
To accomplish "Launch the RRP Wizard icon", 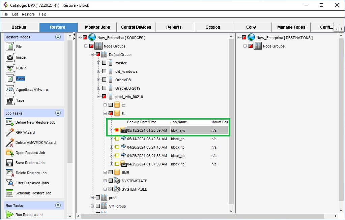I will pyautogui.click(x=9, y=132).
